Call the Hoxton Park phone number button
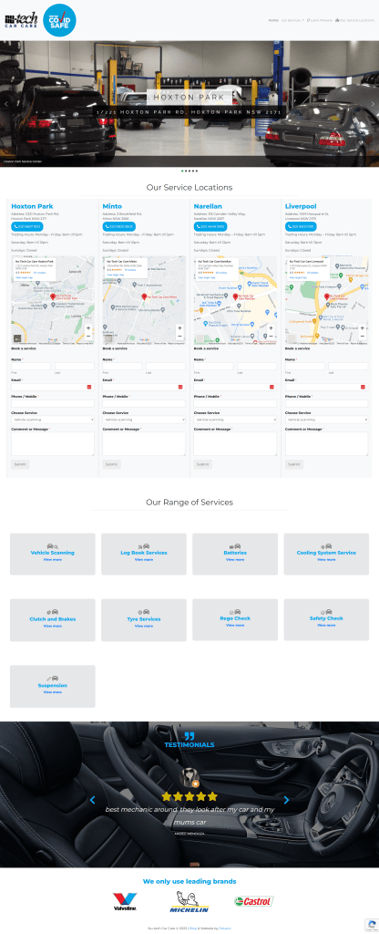This screenshot has height=934, width=379. [27, 226]
